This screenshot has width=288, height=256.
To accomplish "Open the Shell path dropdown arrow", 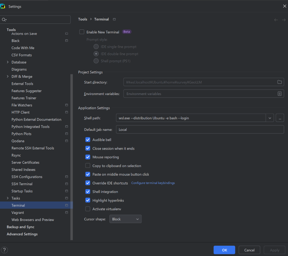I will coord(270,118).
